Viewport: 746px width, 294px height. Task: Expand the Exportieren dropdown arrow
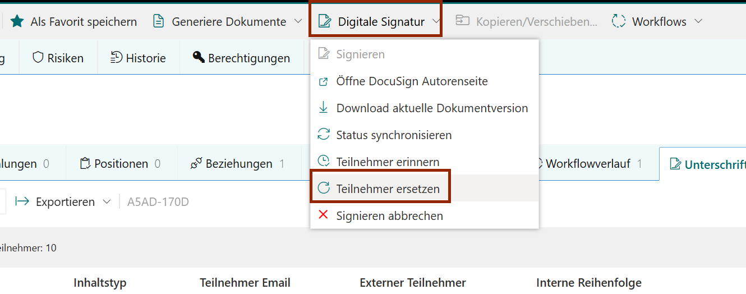107,202
